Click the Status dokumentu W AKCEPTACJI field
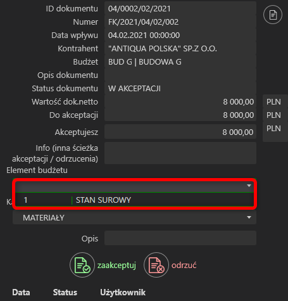Viewport: 288px width, 301px height. tap(180, 89)
